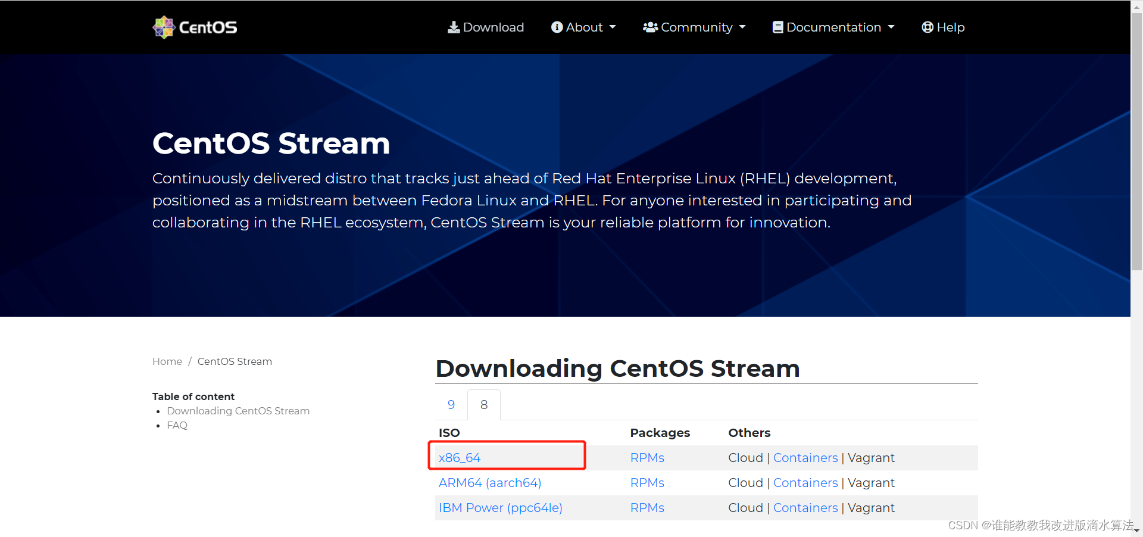Viewport: 1143px width, 537px height.
Task: Expand the Documentation dropdown menu
Action: (833, 27)
